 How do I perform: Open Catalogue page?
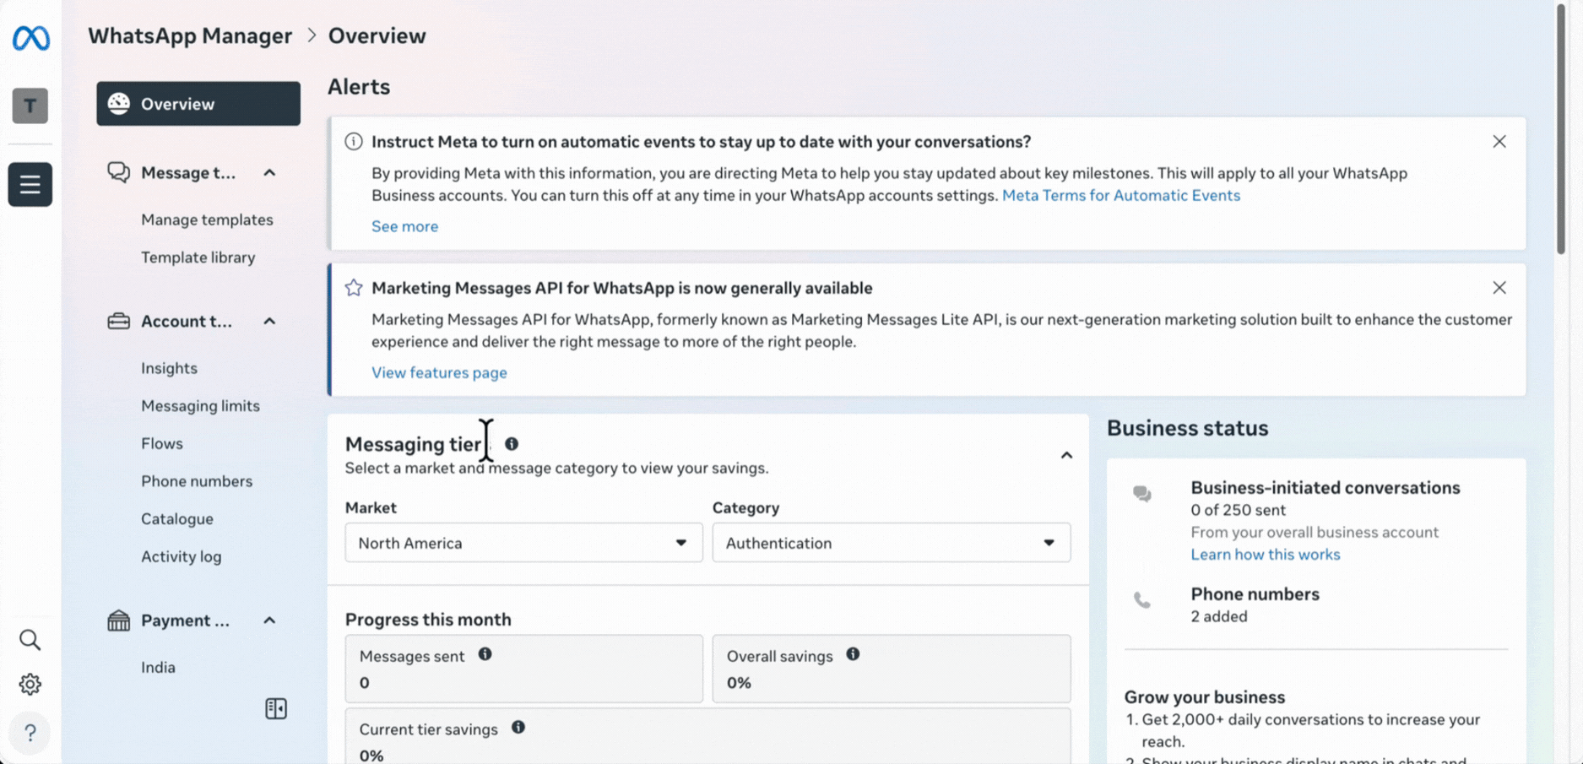pyautogui.click(x=176, y=519)
